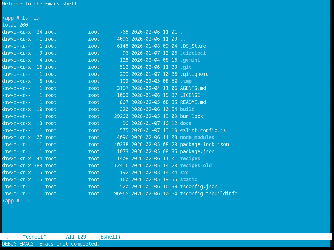Click the timestamp 2026-02-04 08:16
This screenshot has width=334, height=250.
[x=154, y=60]
